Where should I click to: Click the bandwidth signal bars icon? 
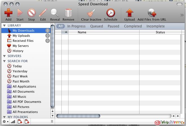[13, 122]
